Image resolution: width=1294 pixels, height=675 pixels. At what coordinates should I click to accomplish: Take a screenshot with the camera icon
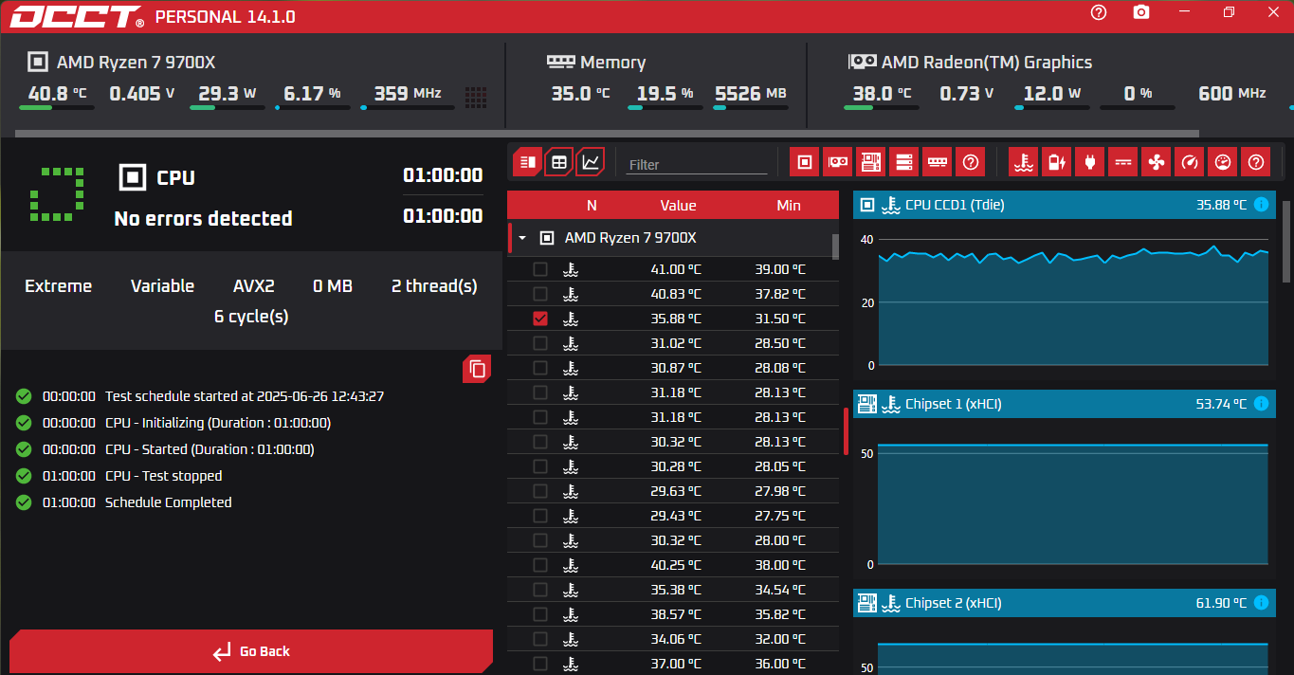1141,12
